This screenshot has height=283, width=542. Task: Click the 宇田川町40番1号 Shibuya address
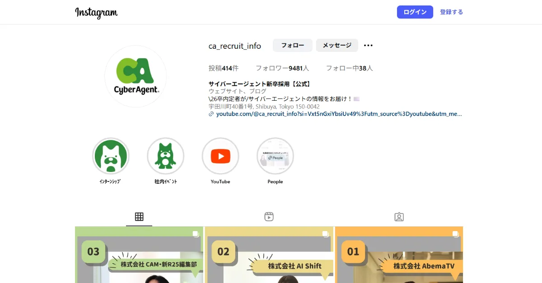[x=264, y=107]
